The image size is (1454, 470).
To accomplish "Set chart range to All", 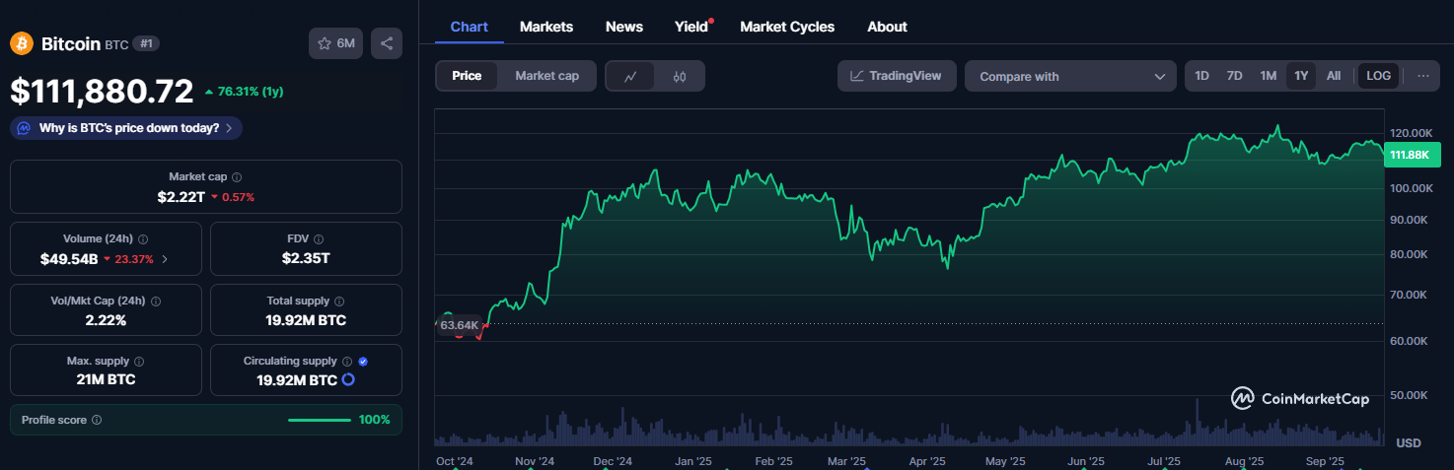I will [1334, 76].
